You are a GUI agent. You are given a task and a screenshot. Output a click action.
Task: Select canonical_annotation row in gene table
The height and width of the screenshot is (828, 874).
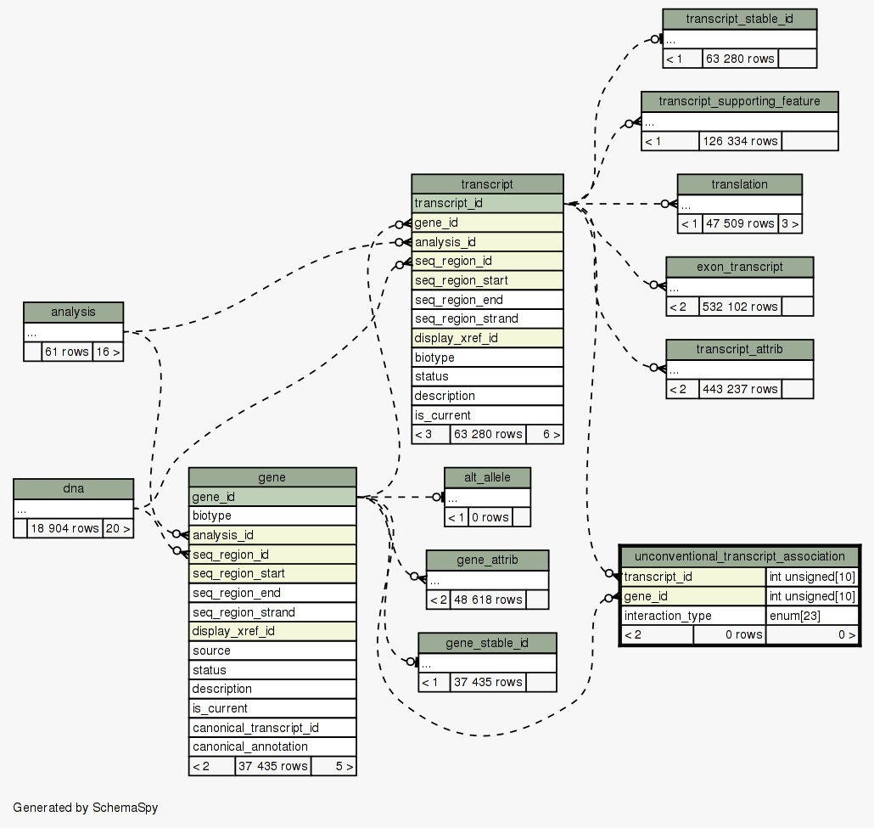[272, 747]
